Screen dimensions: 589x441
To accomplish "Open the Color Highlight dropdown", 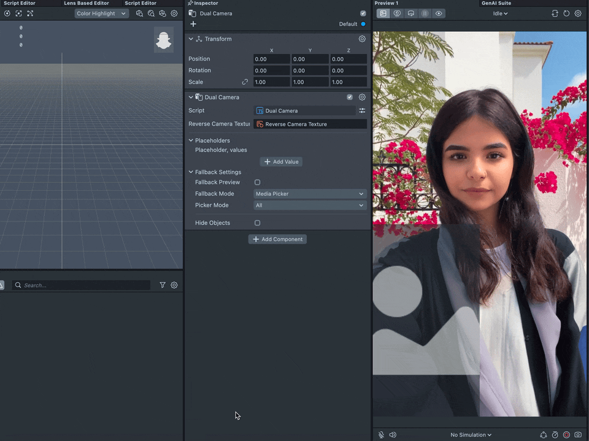I will coord(101,13).
